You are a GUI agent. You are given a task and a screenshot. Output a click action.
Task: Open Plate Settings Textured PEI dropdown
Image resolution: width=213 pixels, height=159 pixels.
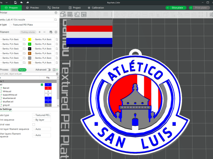click(42, 115)
